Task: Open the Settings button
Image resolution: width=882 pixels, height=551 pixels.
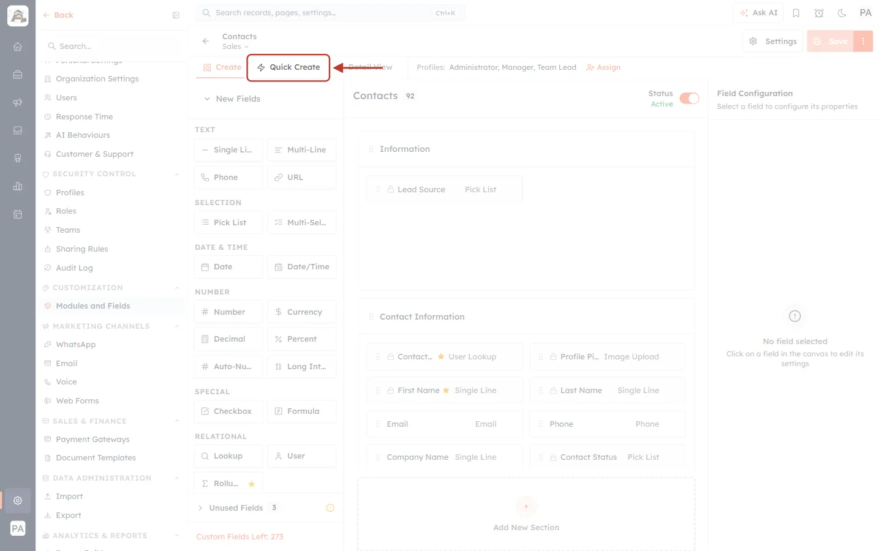Action: tap(773, 41)
